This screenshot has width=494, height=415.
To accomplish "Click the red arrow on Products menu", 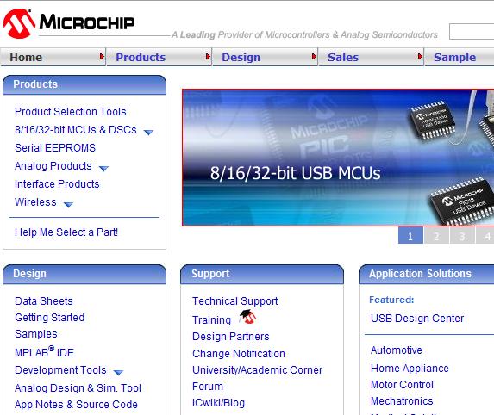I will tap(208, 57).
